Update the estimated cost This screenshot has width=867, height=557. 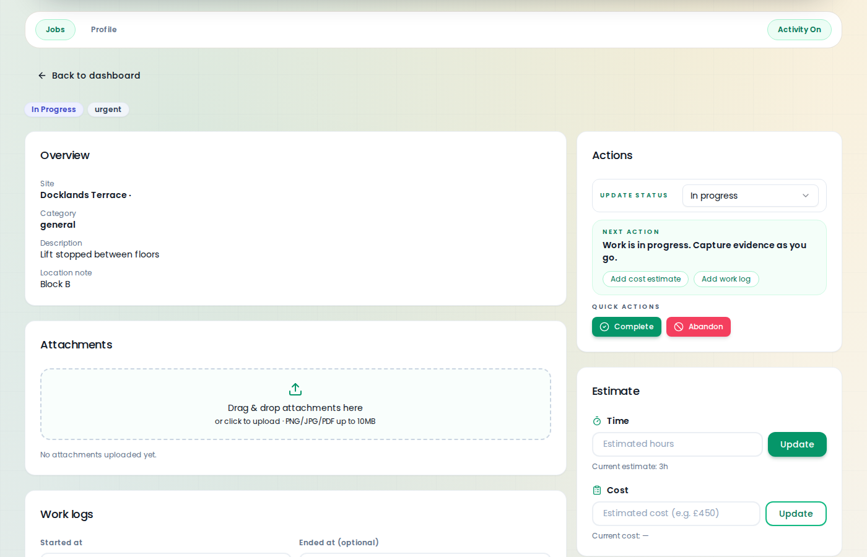pos(795,514)
